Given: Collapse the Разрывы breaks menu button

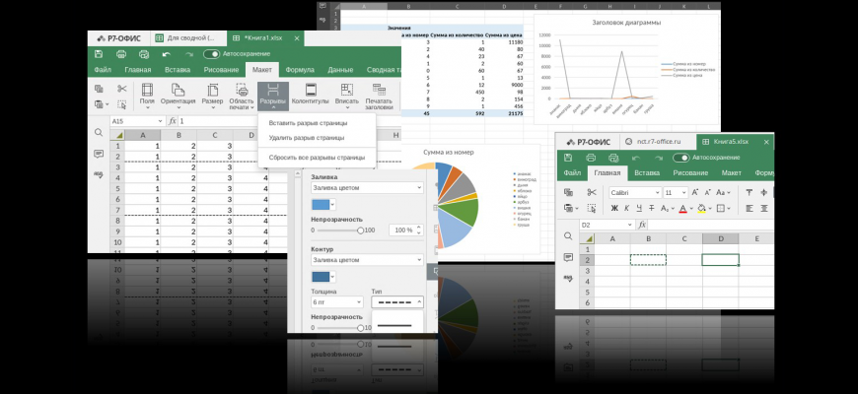Looking at the screenshot, I should coord(273,97).
